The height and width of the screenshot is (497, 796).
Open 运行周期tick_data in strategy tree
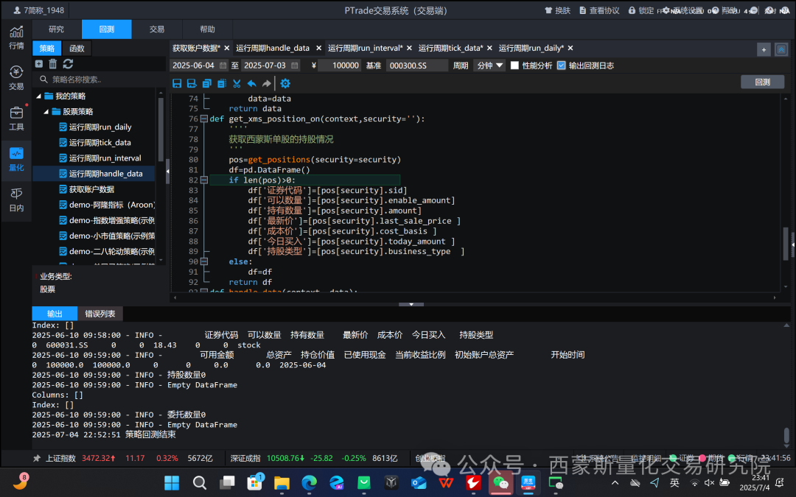(100, 143)
